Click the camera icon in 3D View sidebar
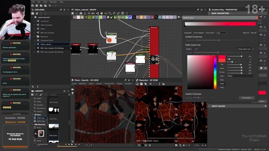Viewport: 269px width, 151px height. (73, 89)
